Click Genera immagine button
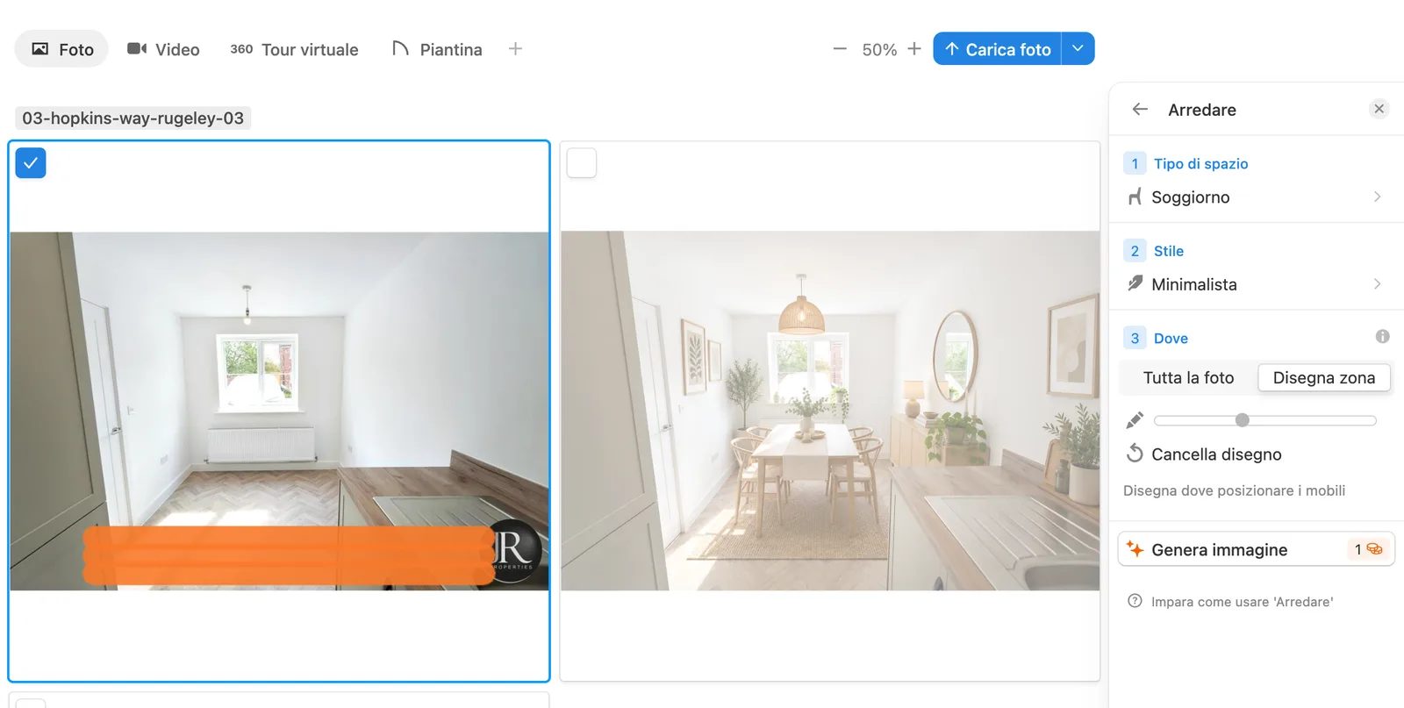Image resolution: width=1404 pixels, height=708 pixels. 1256,549
